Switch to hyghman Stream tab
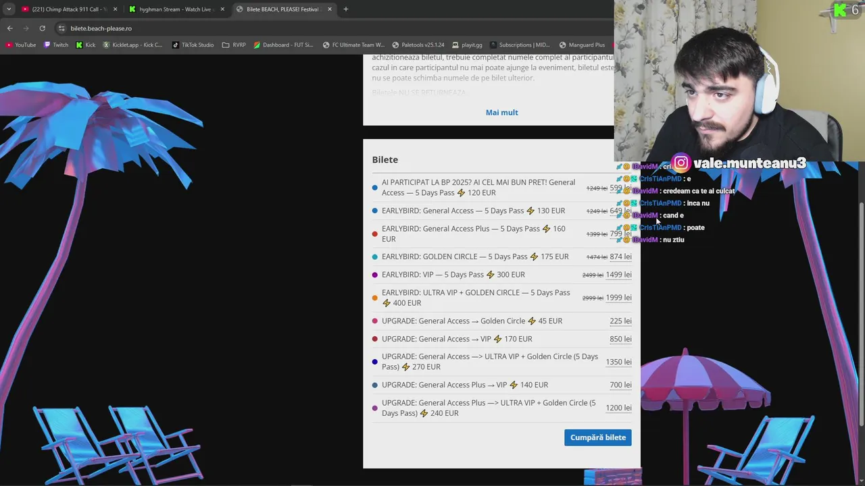Screen dimensions: 865x486 (176, 9)
